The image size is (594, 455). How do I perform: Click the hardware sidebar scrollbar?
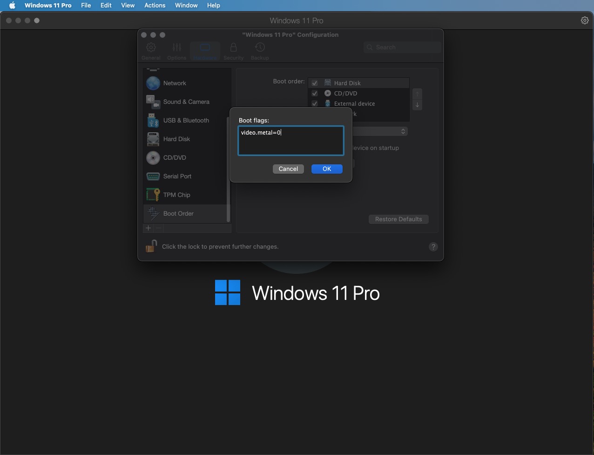[228, 170]
